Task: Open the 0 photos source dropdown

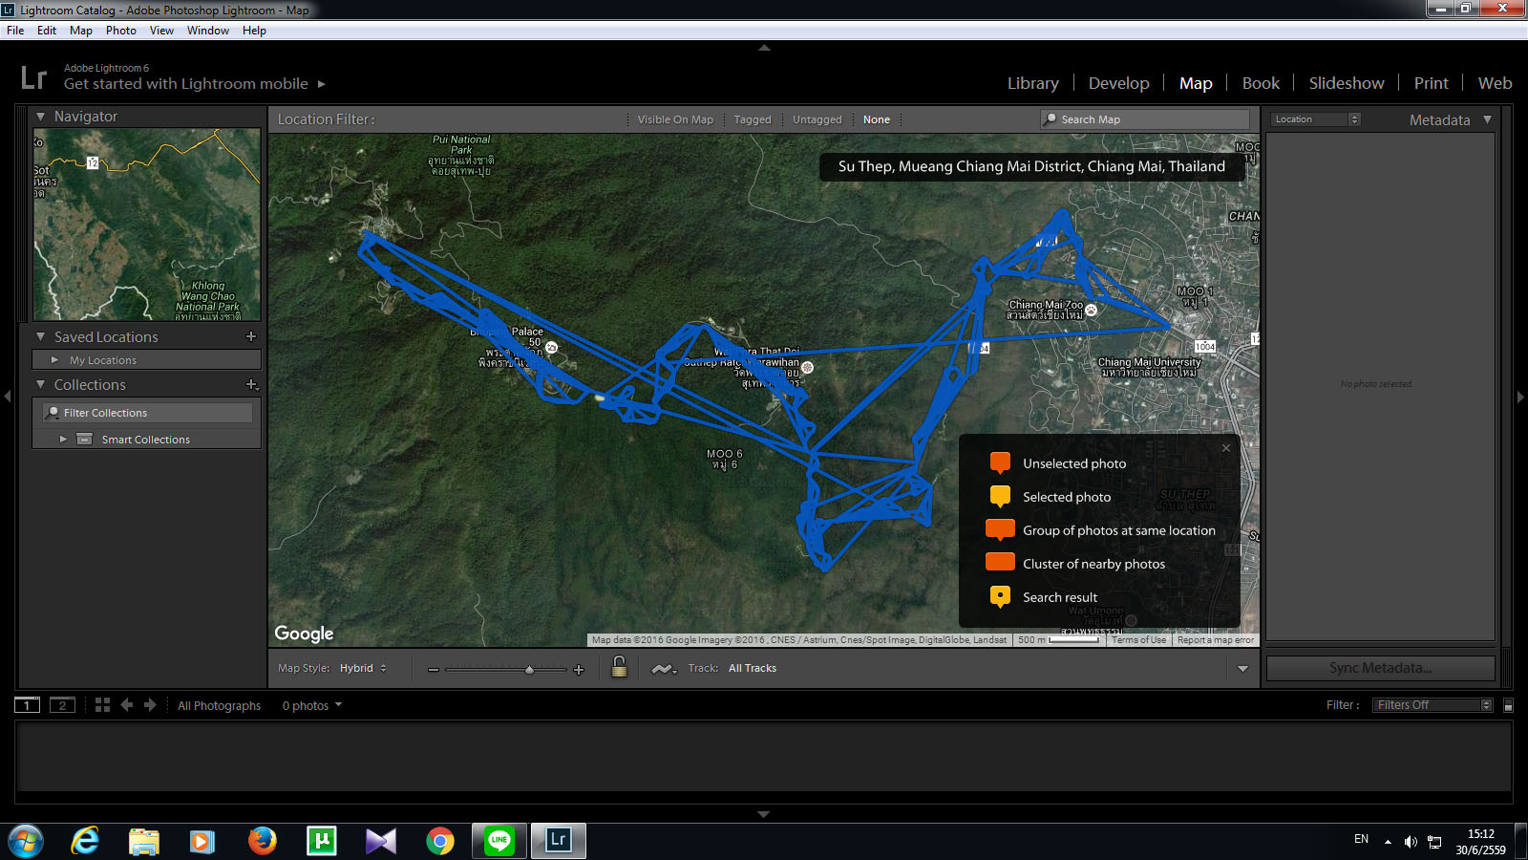Action: (x=311, y=705)
